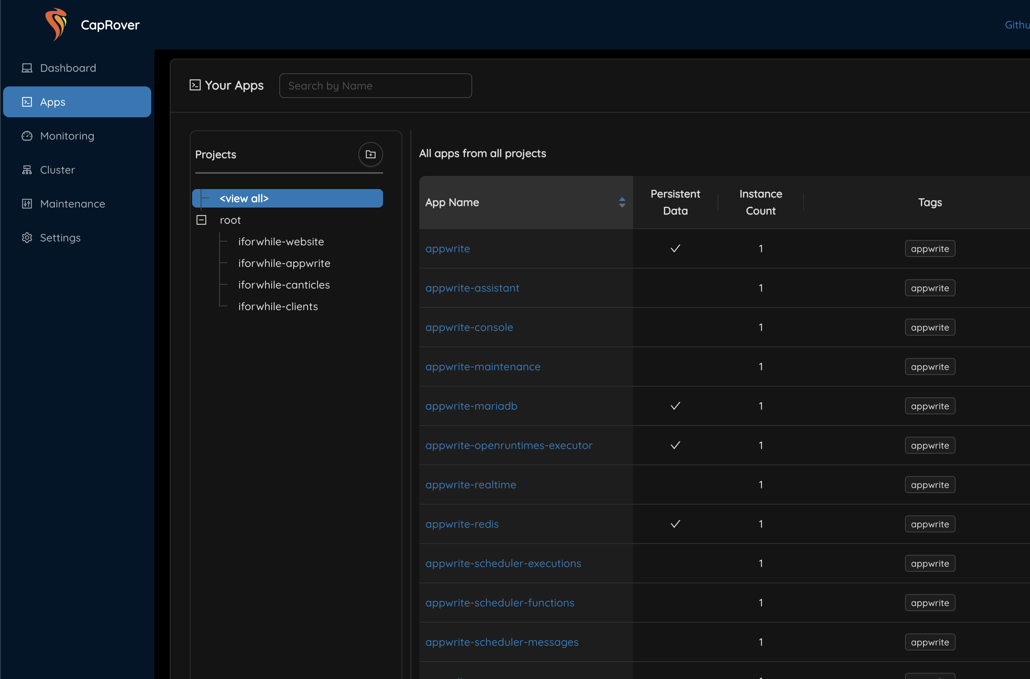Screen dimensions: 1030x679
Task: Select the <view all> projects entry
Action: [x=244, y=198]
